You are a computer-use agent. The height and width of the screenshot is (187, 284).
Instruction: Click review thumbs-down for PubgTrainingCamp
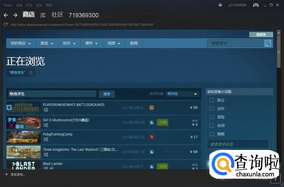152,137
